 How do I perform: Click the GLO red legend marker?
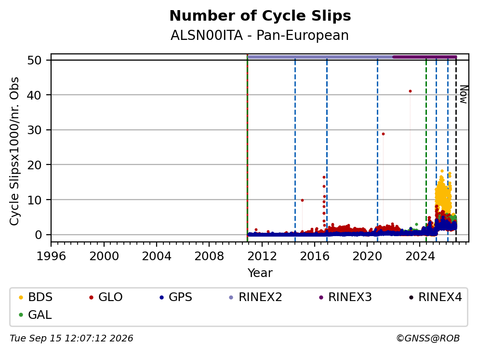point(91,297)
